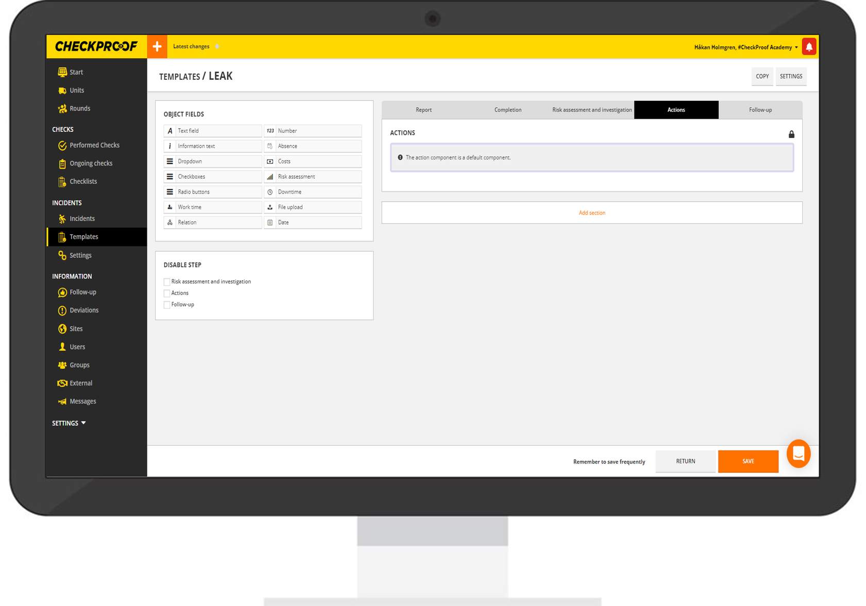Image resolution: width=866 pixels, height=606 pixels.
Task: Click the COPY button
Action: coord(762,76)
